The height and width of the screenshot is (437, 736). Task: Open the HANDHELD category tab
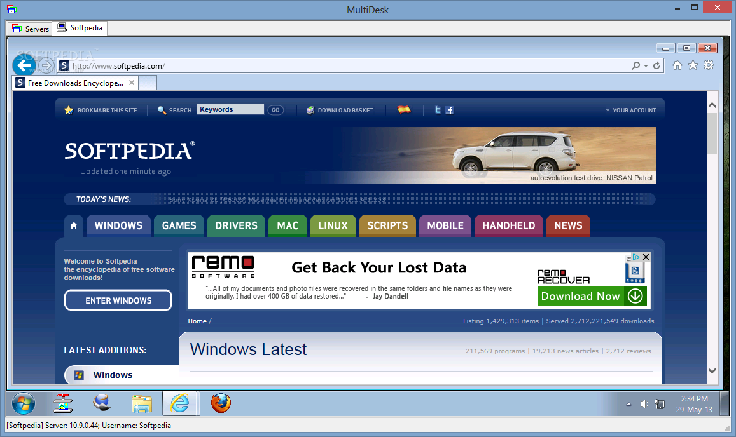(x=509, y=225)
